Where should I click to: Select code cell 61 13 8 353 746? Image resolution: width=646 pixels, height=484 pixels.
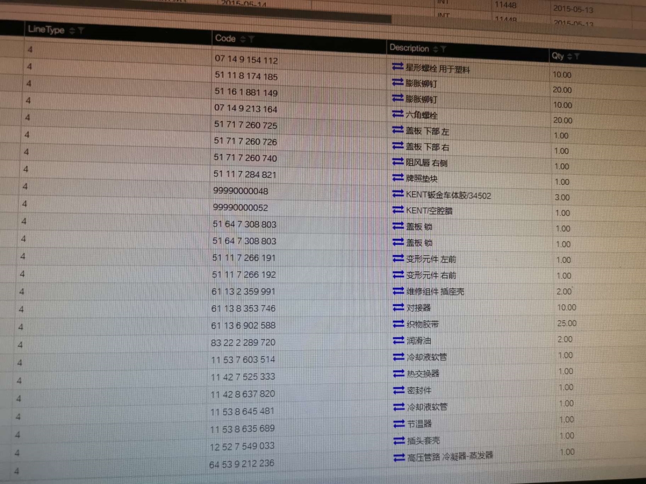[x=243, y=309]
